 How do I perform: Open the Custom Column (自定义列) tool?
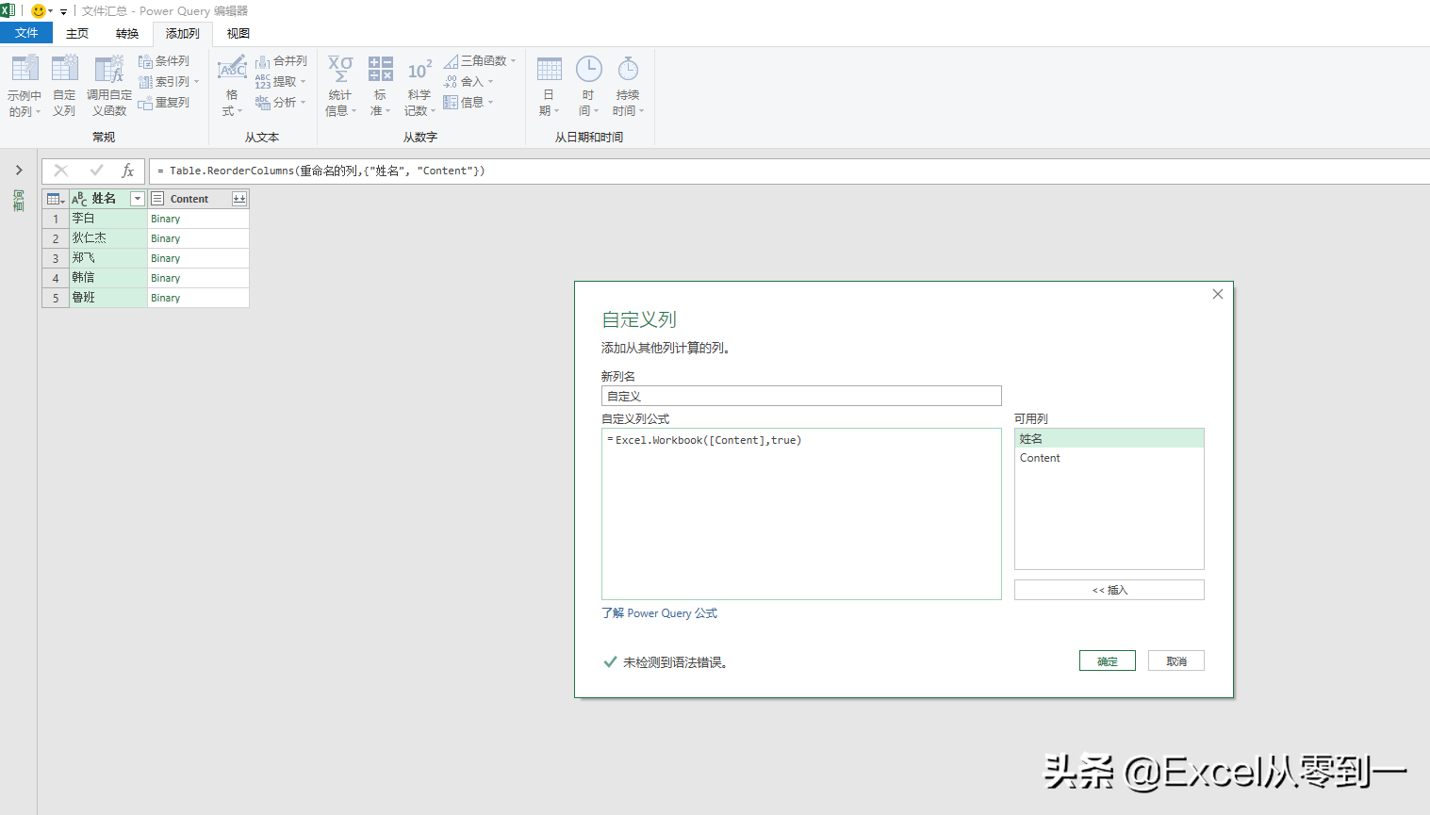coord(64,86)
